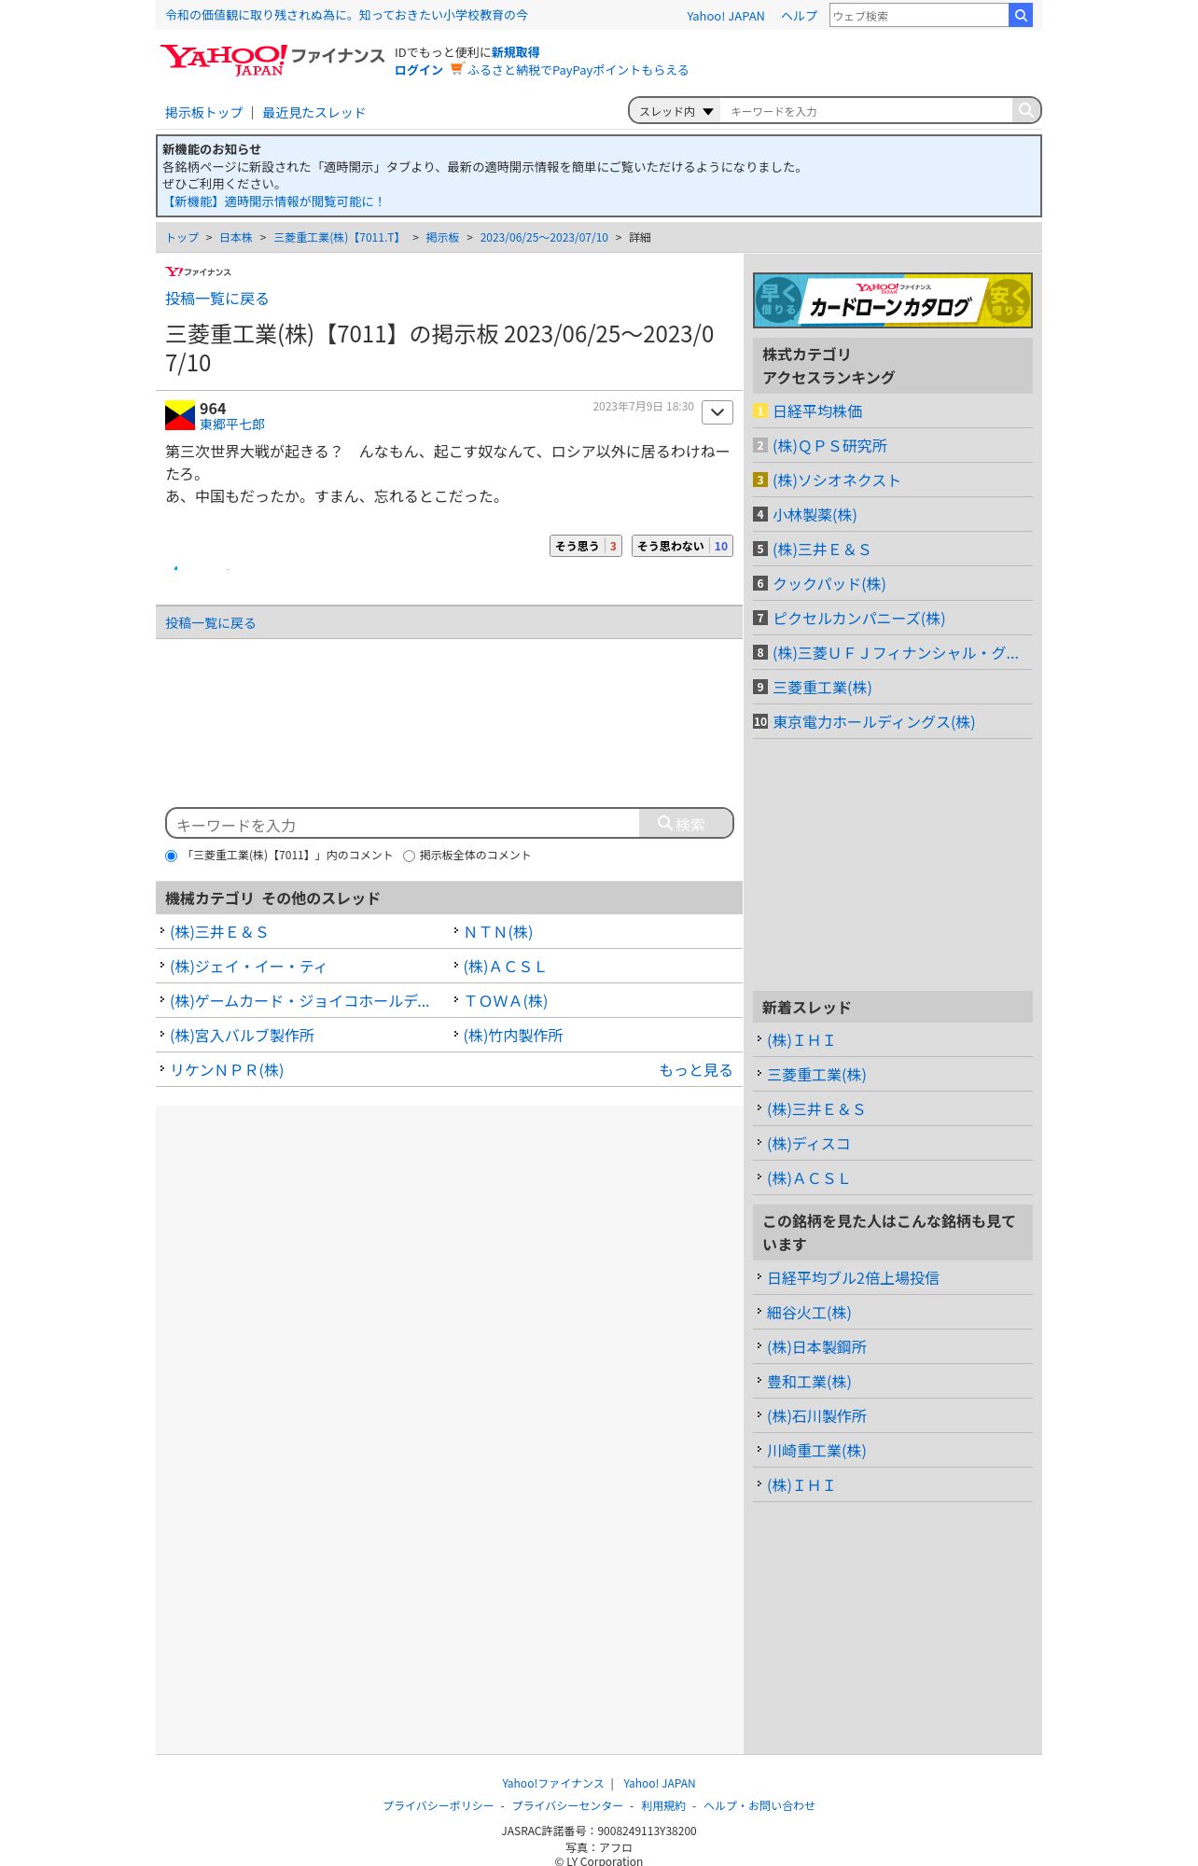The image size is (1198, 1866).
Task: Open user profile 東郷平七郎
Action: [x=232, y=425]
